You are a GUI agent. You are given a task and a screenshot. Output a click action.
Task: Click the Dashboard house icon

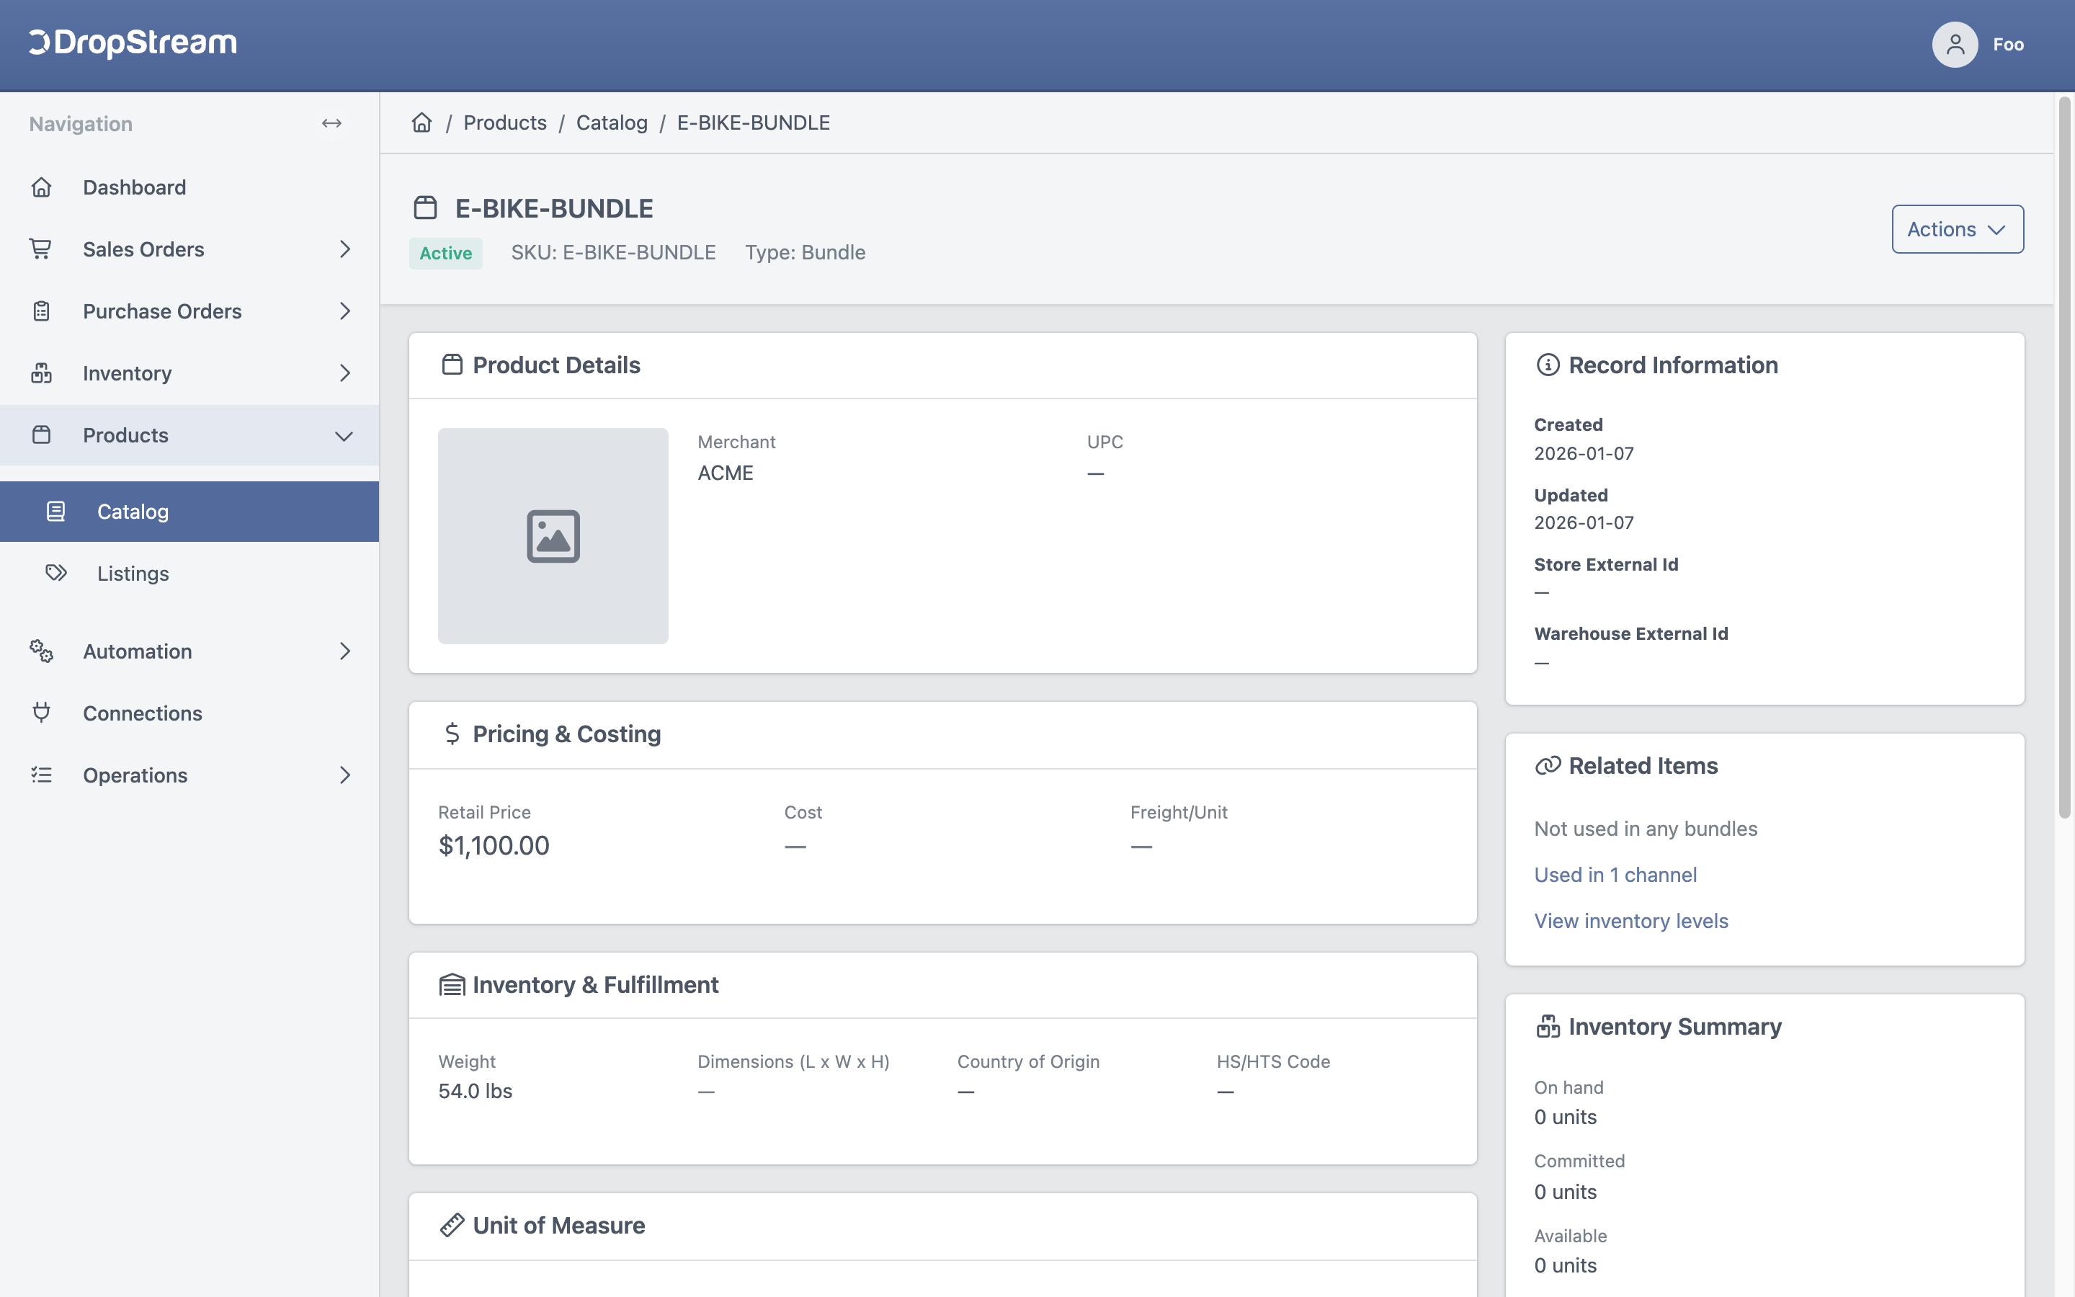[41, 187]
